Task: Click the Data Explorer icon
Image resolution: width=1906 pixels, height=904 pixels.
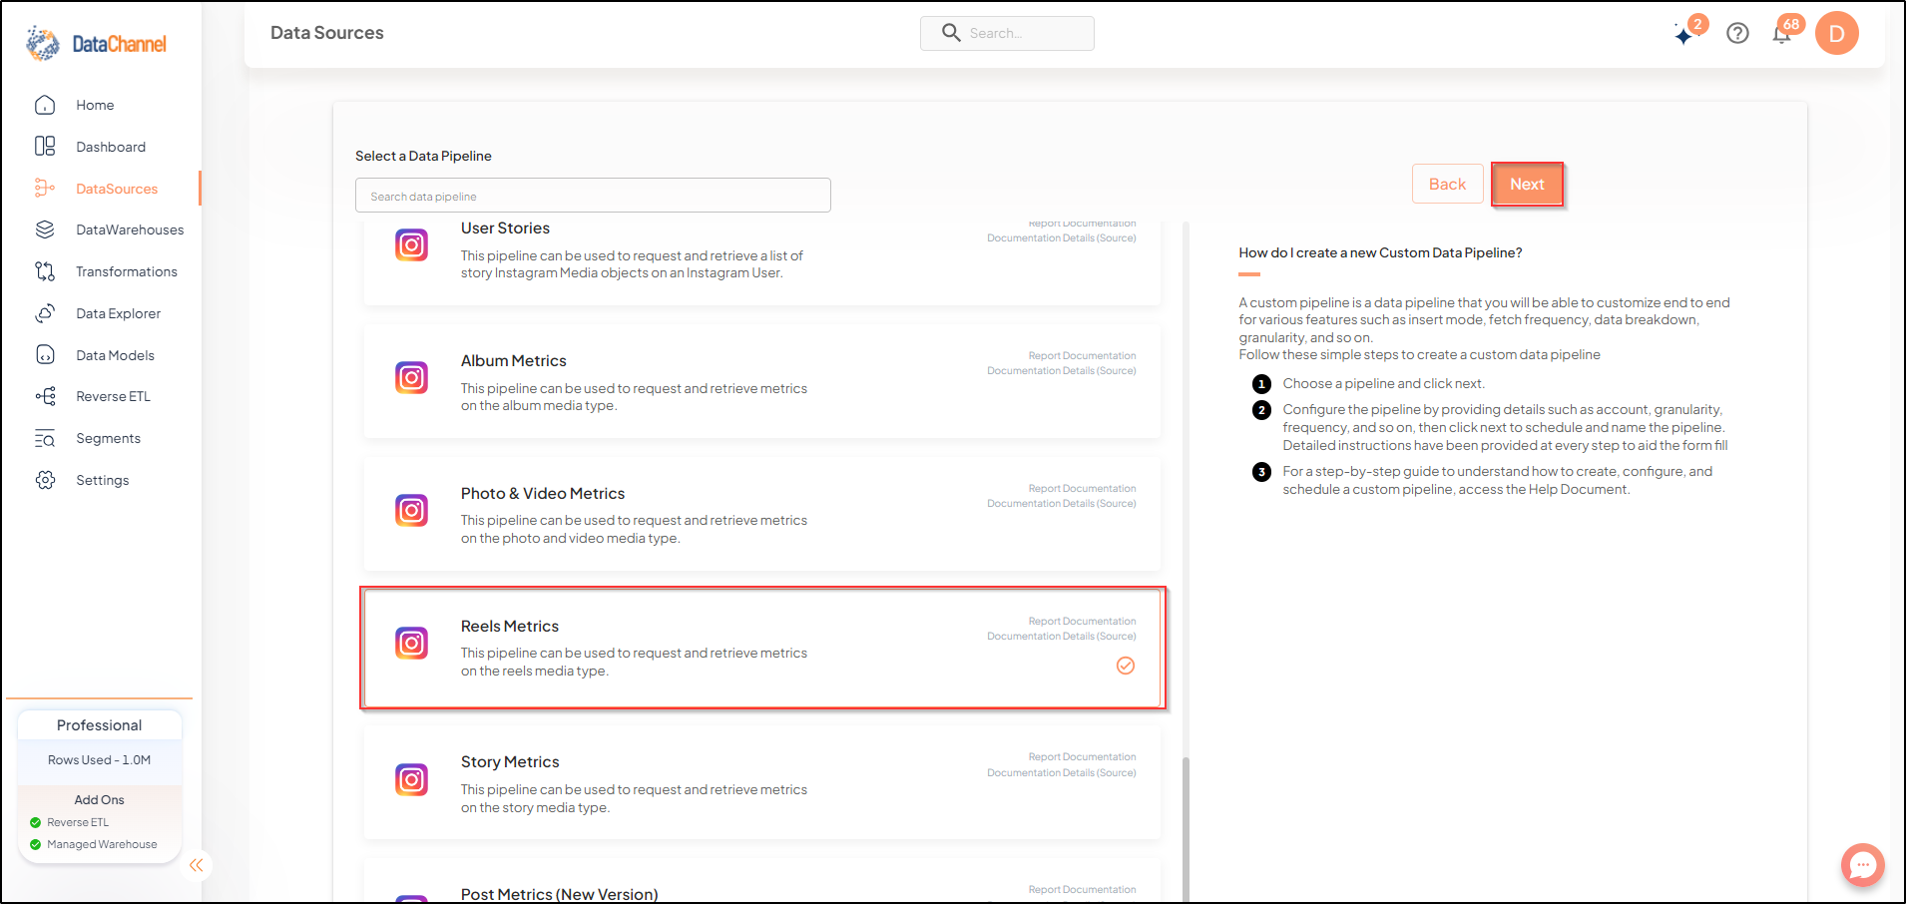Action: [x=45, y=313]
